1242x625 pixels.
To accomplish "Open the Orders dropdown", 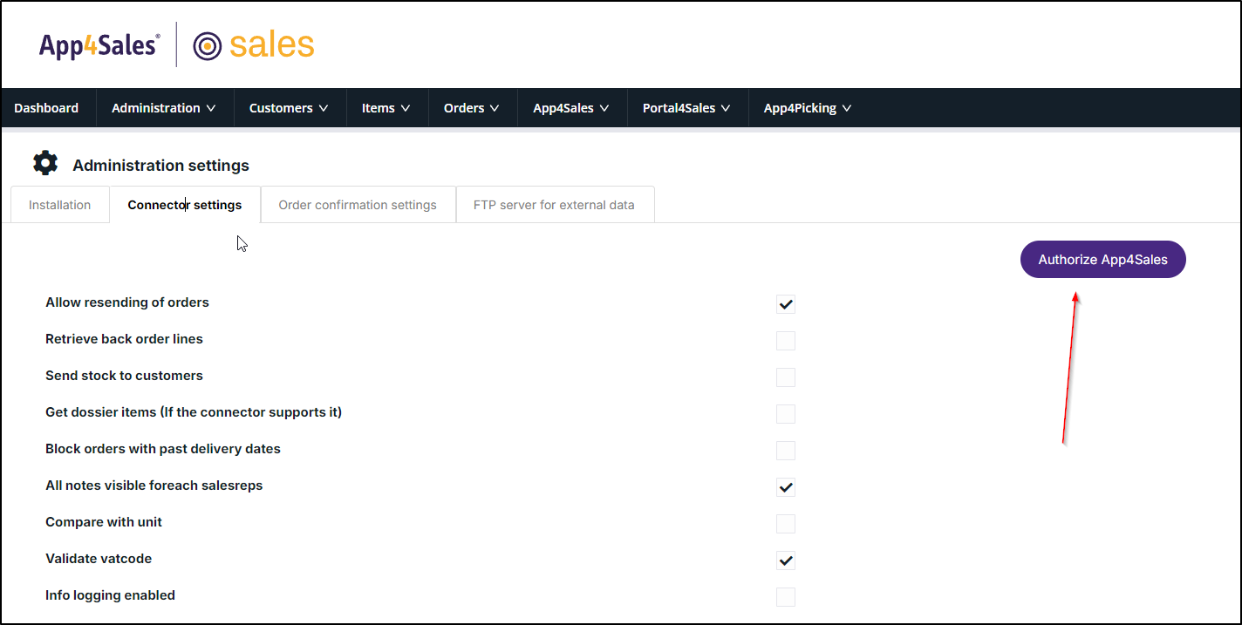I will 472,108.
